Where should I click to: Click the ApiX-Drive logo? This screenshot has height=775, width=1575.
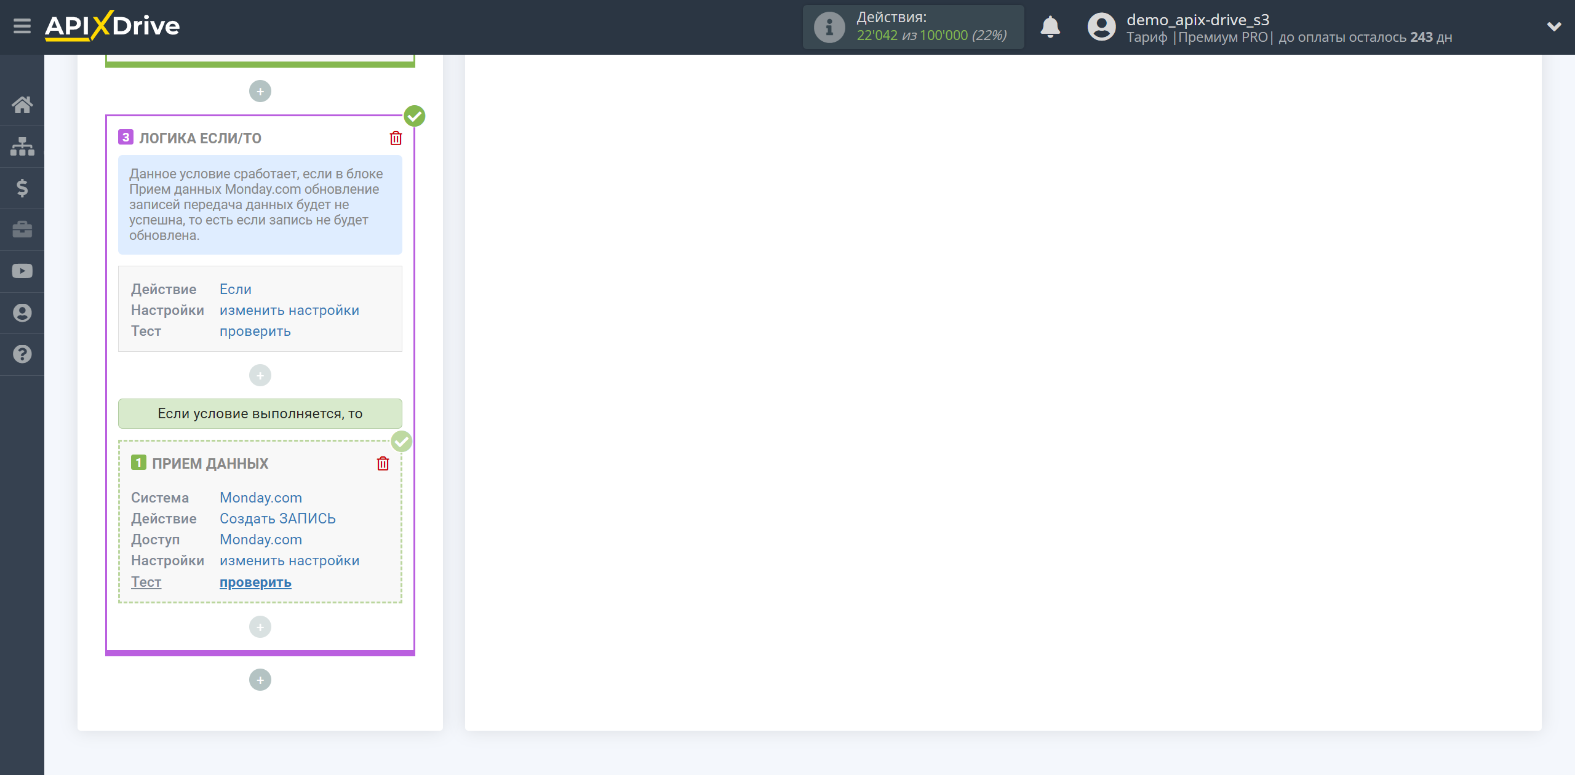tap(112, 26)
